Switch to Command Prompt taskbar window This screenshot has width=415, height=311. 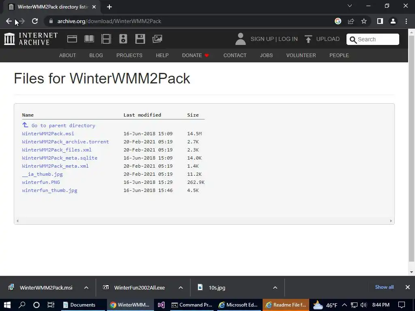pos(192,305)
